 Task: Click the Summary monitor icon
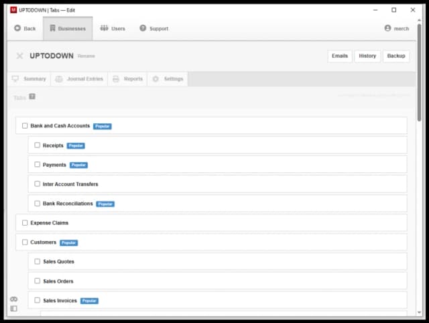[15, 79]
